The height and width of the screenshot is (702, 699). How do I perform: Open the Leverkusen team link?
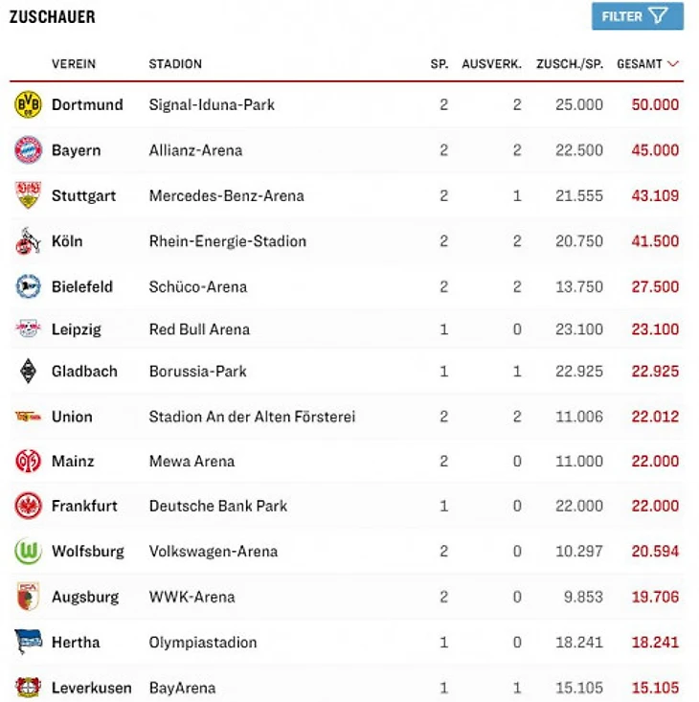click(92, 688)
